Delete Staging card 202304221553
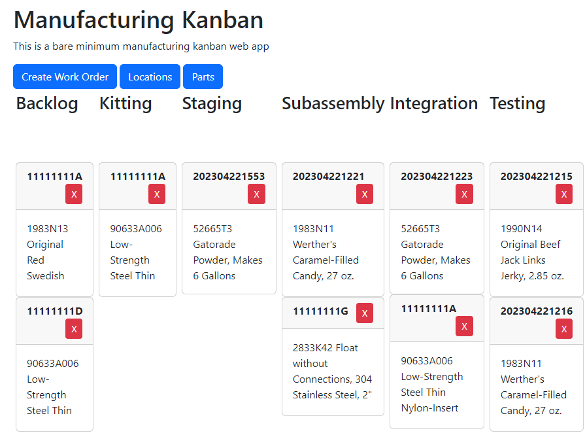The width and height of the screenshot is (585, 435). [256, 194]
